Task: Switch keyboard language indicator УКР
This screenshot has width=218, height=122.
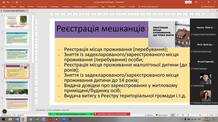Action: click(199, 119)
